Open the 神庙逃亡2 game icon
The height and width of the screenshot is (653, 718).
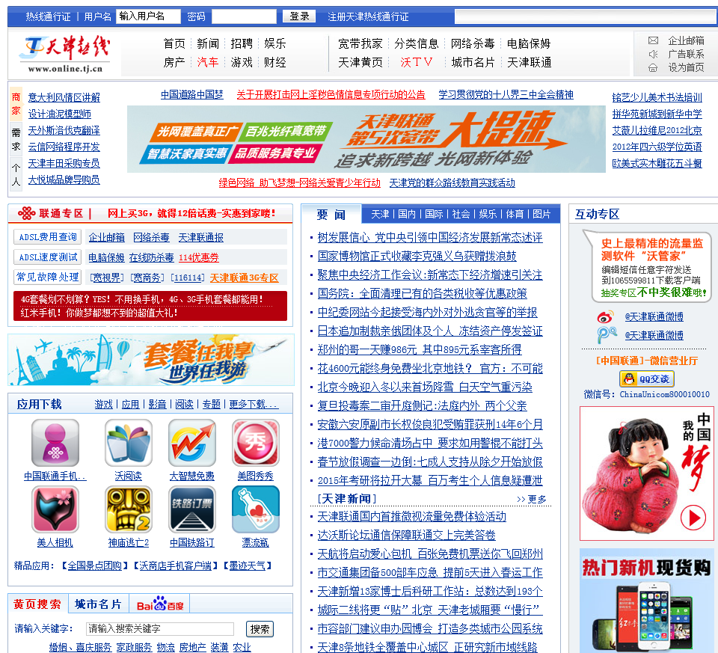128,509
